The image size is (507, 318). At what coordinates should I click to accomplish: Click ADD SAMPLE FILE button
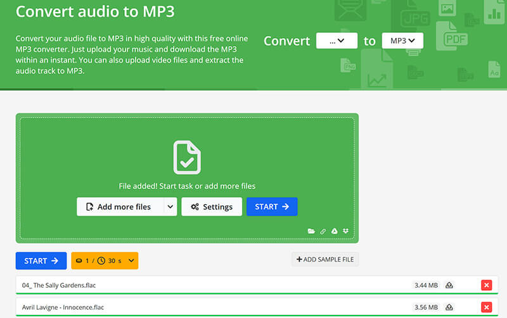click(325, 259)
